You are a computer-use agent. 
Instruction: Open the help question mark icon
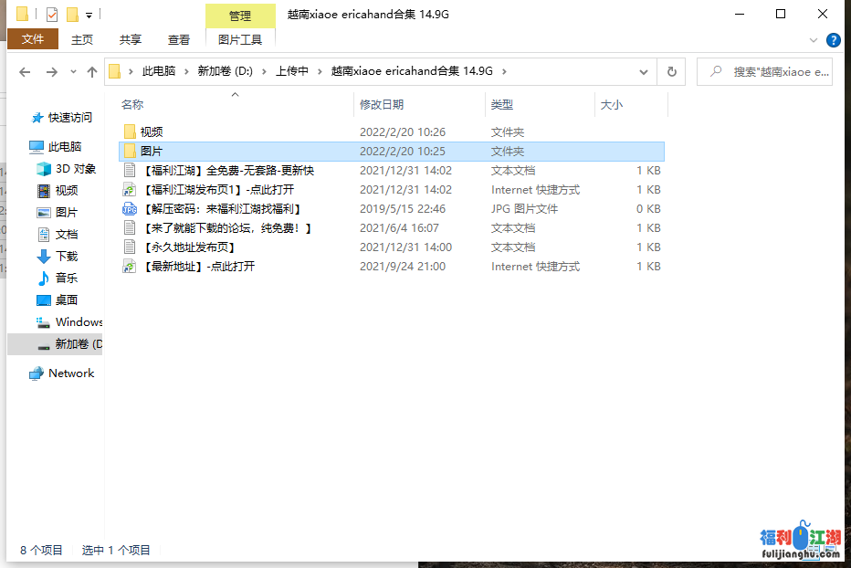833,40
